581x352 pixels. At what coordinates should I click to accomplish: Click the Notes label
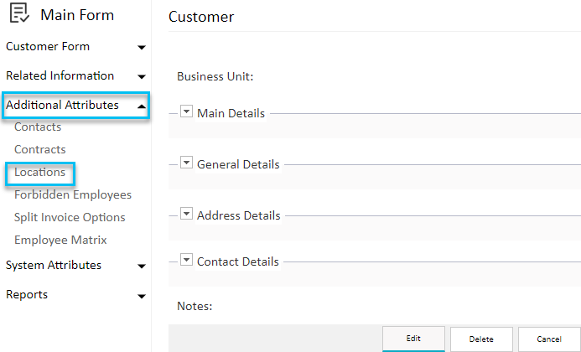[195, 307]
